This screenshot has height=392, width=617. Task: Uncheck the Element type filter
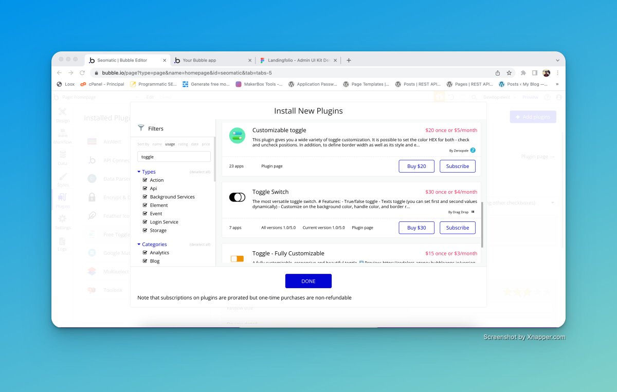coord(145,205)
